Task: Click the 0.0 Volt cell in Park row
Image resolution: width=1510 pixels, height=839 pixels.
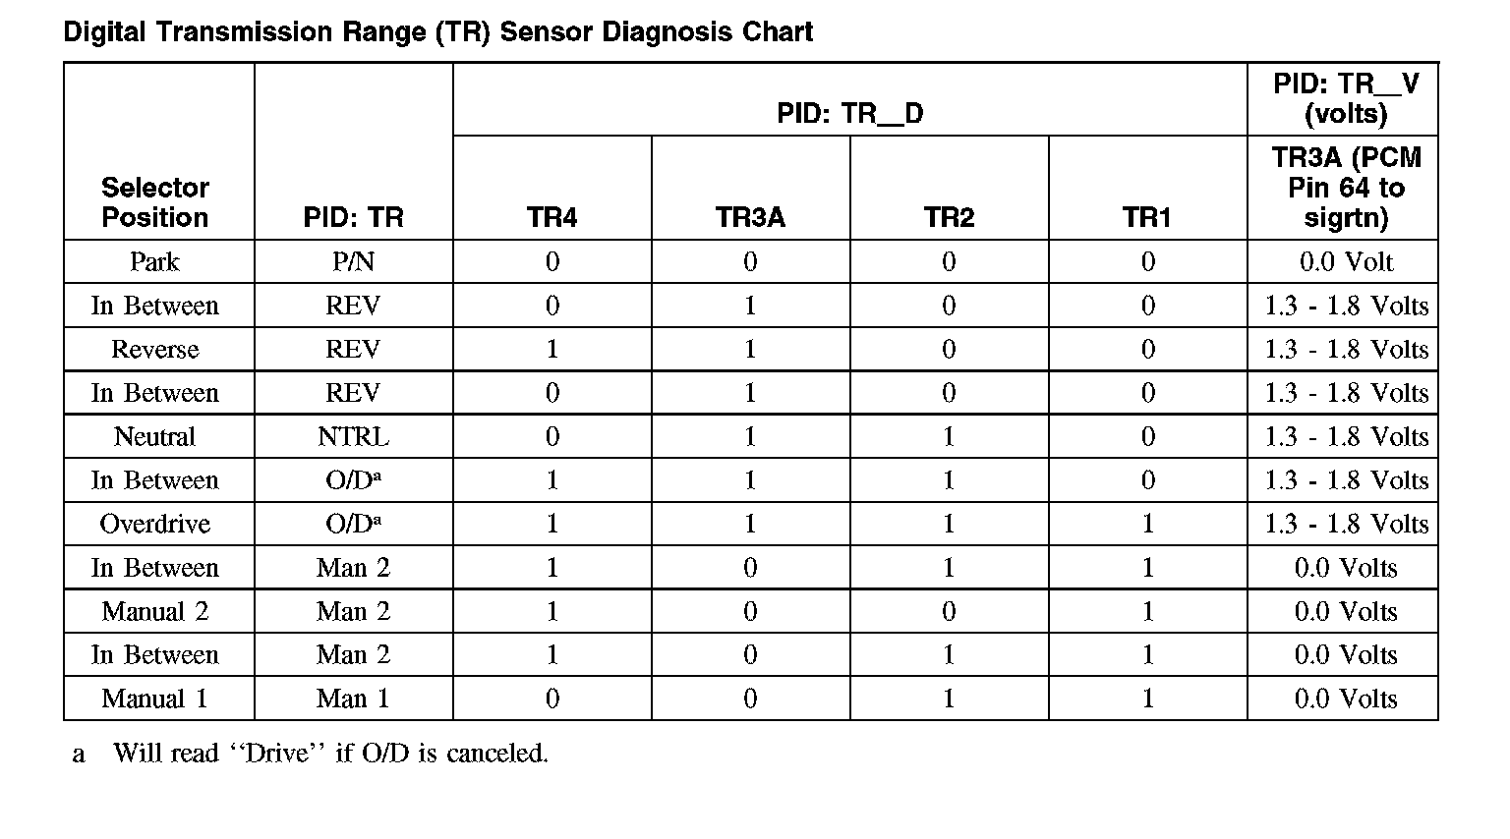Action: point(1345,262)
